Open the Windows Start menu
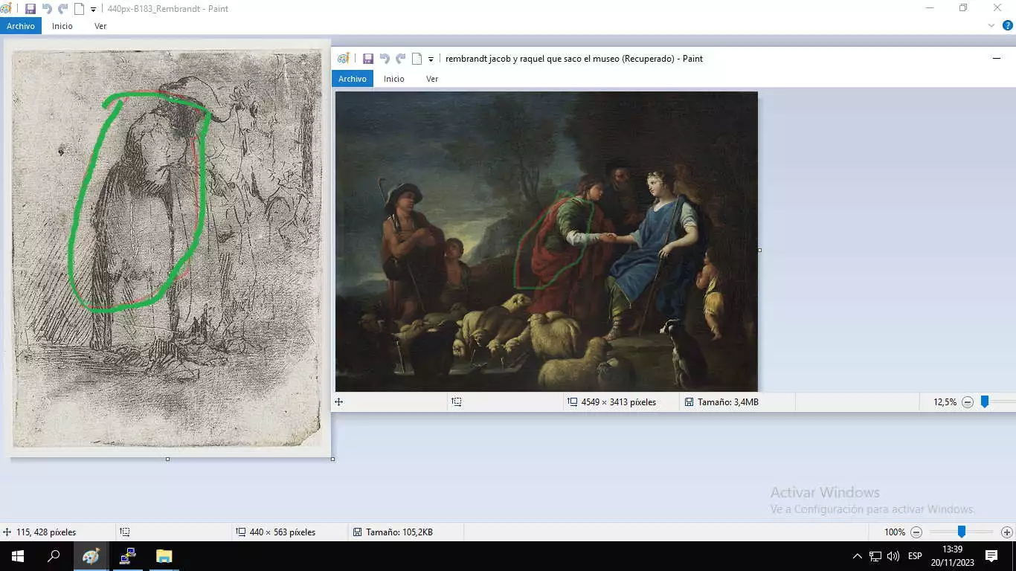This screenshot has width=1016, height=571. pyautogui.click(x=17, y=556)
